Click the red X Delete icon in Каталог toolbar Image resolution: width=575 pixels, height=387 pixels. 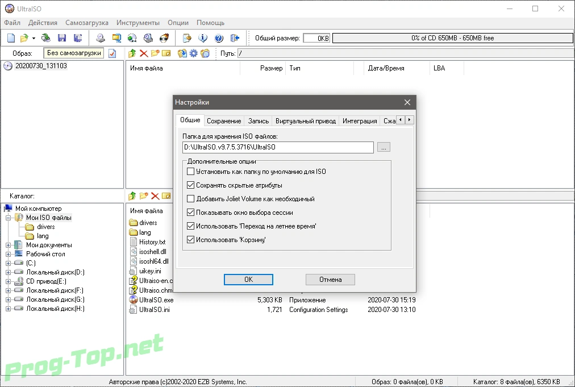(x=155, y=196)
